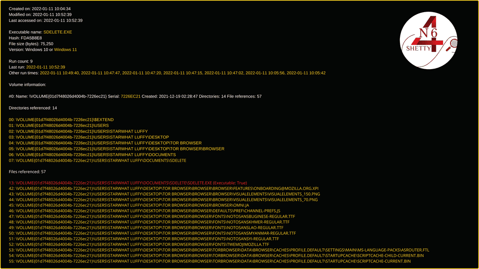Open the Windows 11 version link
Screen dimensions: 479x269
tap(65, 50)
